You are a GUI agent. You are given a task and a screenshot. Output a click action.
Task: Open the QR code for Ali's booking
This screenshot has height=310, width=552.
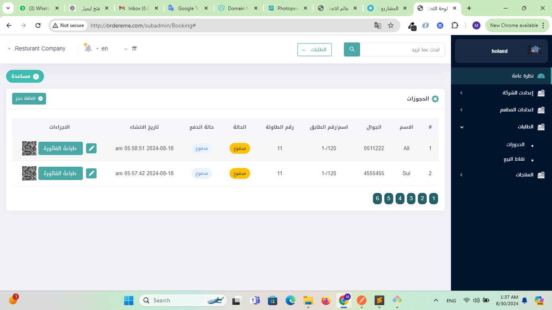[x=29, y=149]
